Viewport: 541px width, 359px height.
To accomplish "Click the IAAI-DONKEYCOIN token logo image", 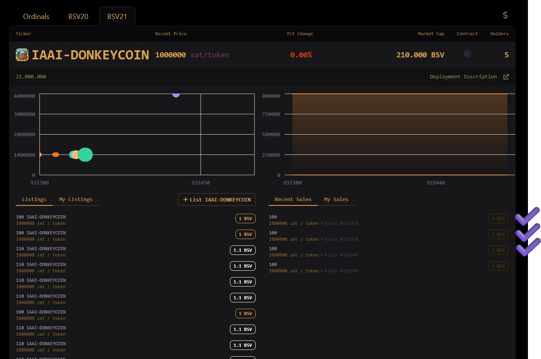I will point(22,55).
